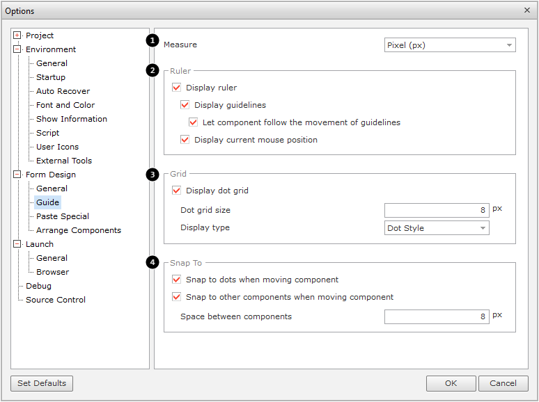Uncheck the Display ruler checkbox
Screen dimensions: 539x402
pyautogui.click(x=176, y=88)
